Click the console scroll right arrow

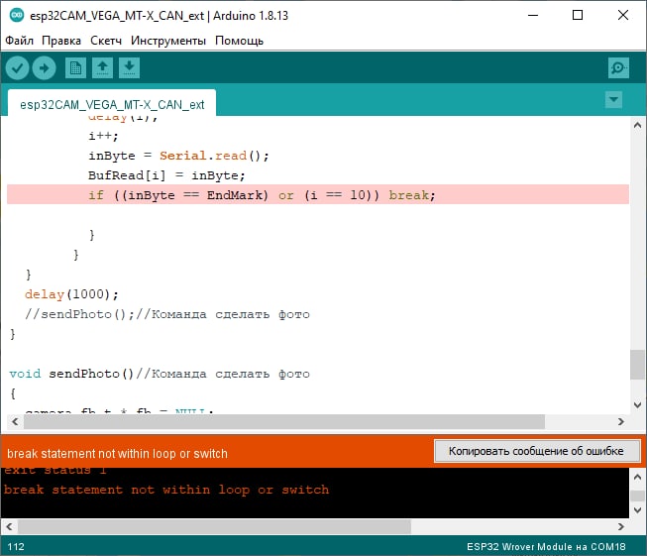tap(621, 526)
